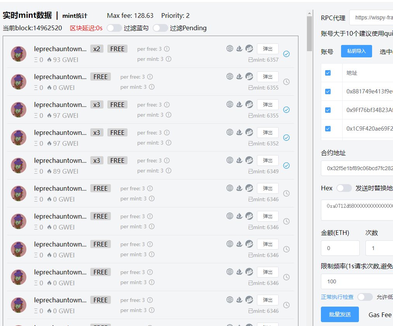Viewport: 393px width, 326px height.
Task: Focus the RPC代理 URL field
Action: 371,17
